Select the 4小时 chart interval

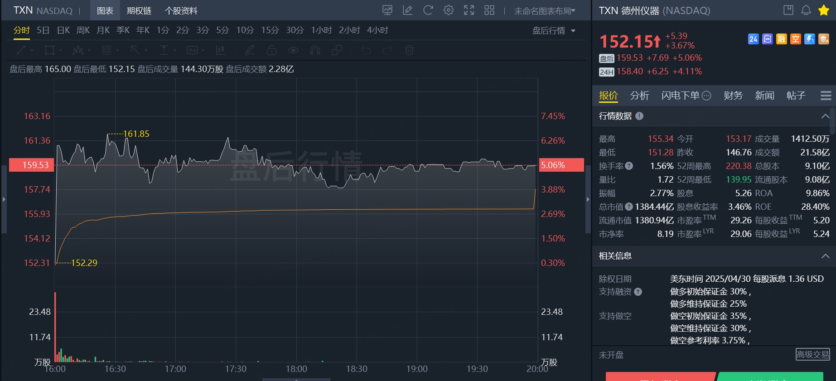tap(377, 30)
